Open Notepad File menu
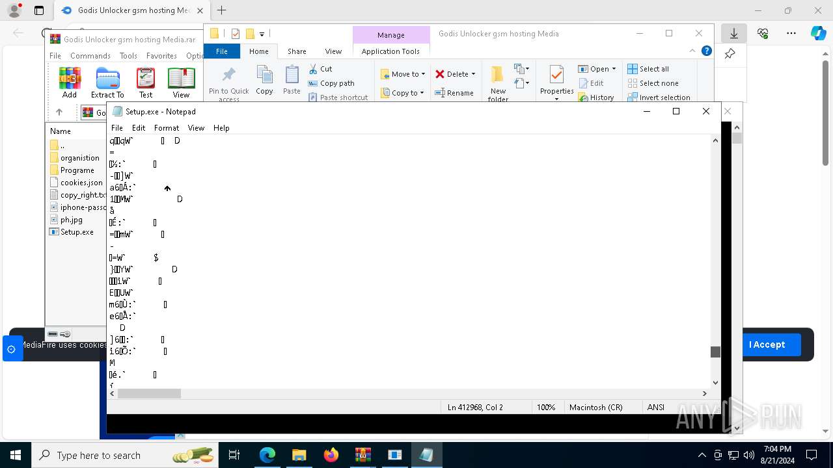 click(x=117, y=128)
